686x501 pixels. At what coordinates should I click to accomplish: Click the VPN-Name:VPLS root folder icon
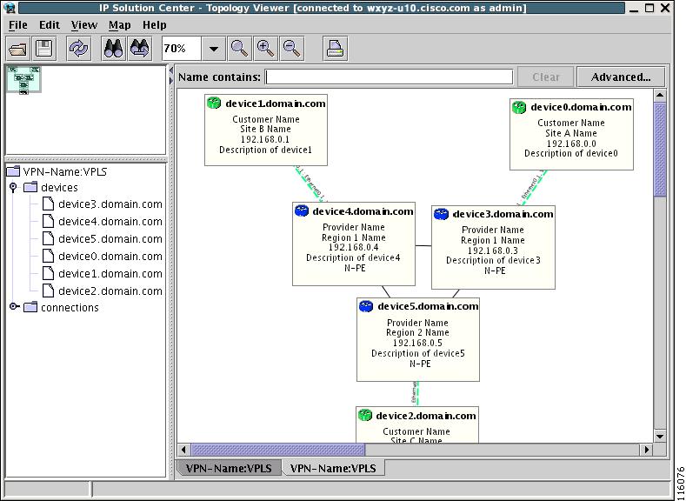click(13, 171)
